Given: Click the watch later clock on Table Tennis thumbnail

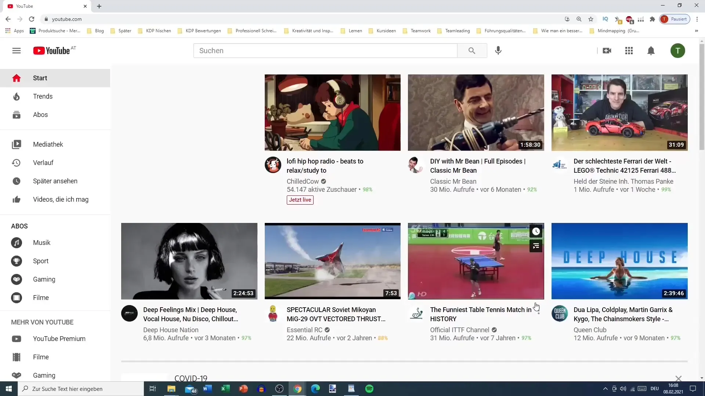Looking at the screenshot, I should (536, 231).
